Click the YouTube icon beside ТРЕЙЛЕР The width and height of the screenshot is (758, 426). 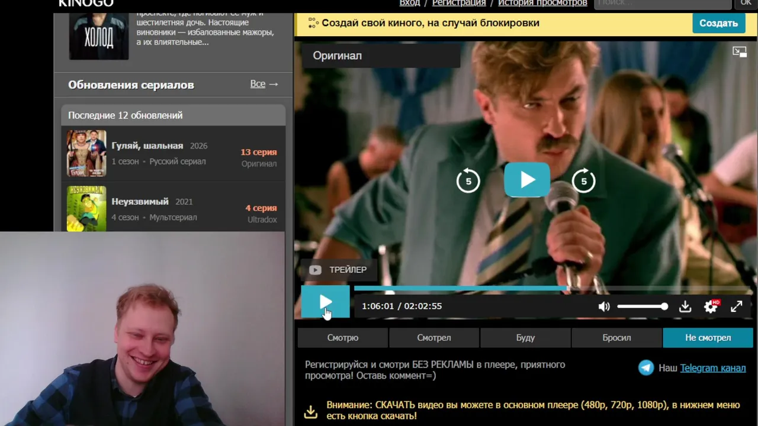coord(315,270)
